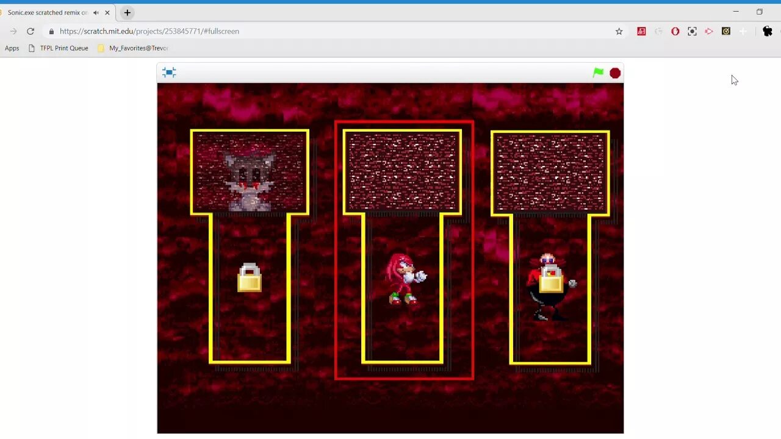Image resolution: width=781 pixels, height=439 pixels.
Task: Click the green flag to start the project
Action: (598, 73)
